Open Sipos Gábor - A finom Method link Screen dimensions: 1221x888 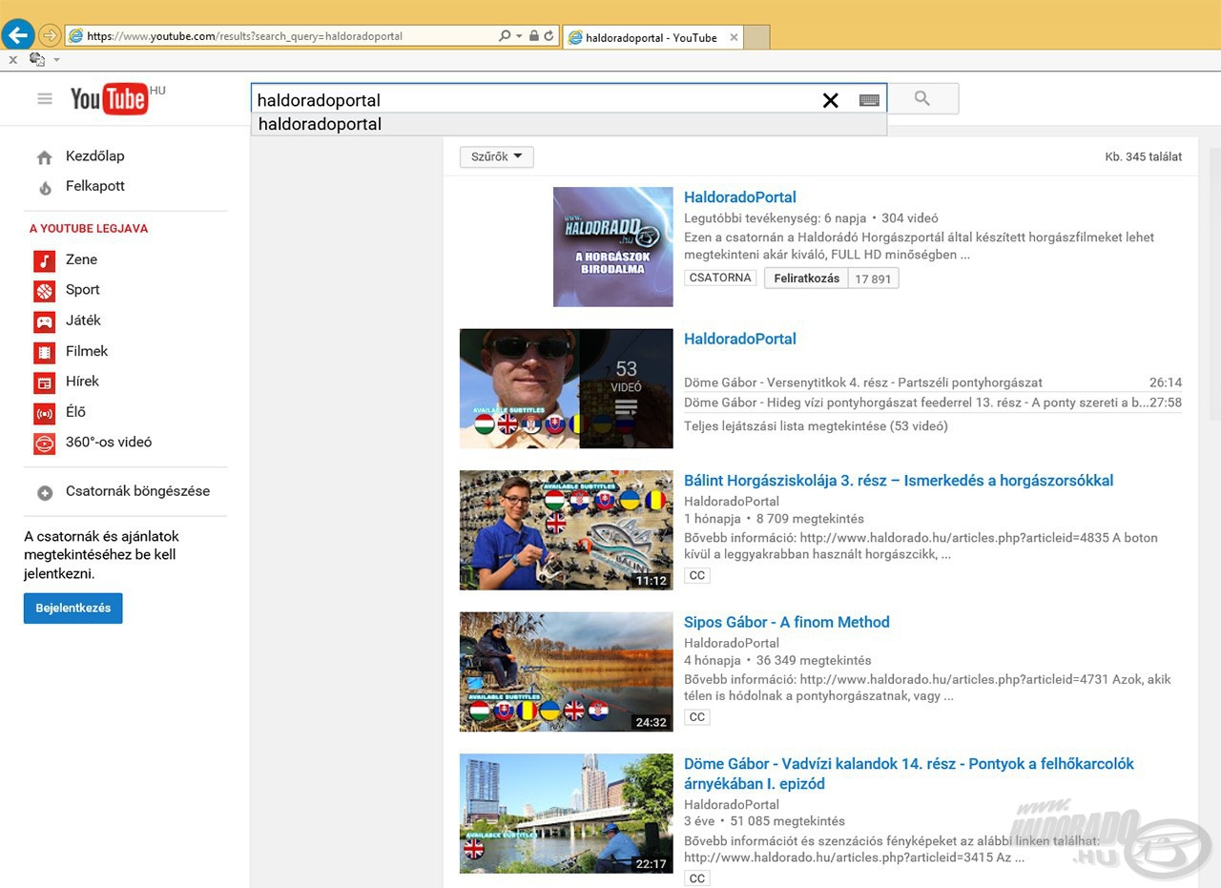tap(787, 622)
